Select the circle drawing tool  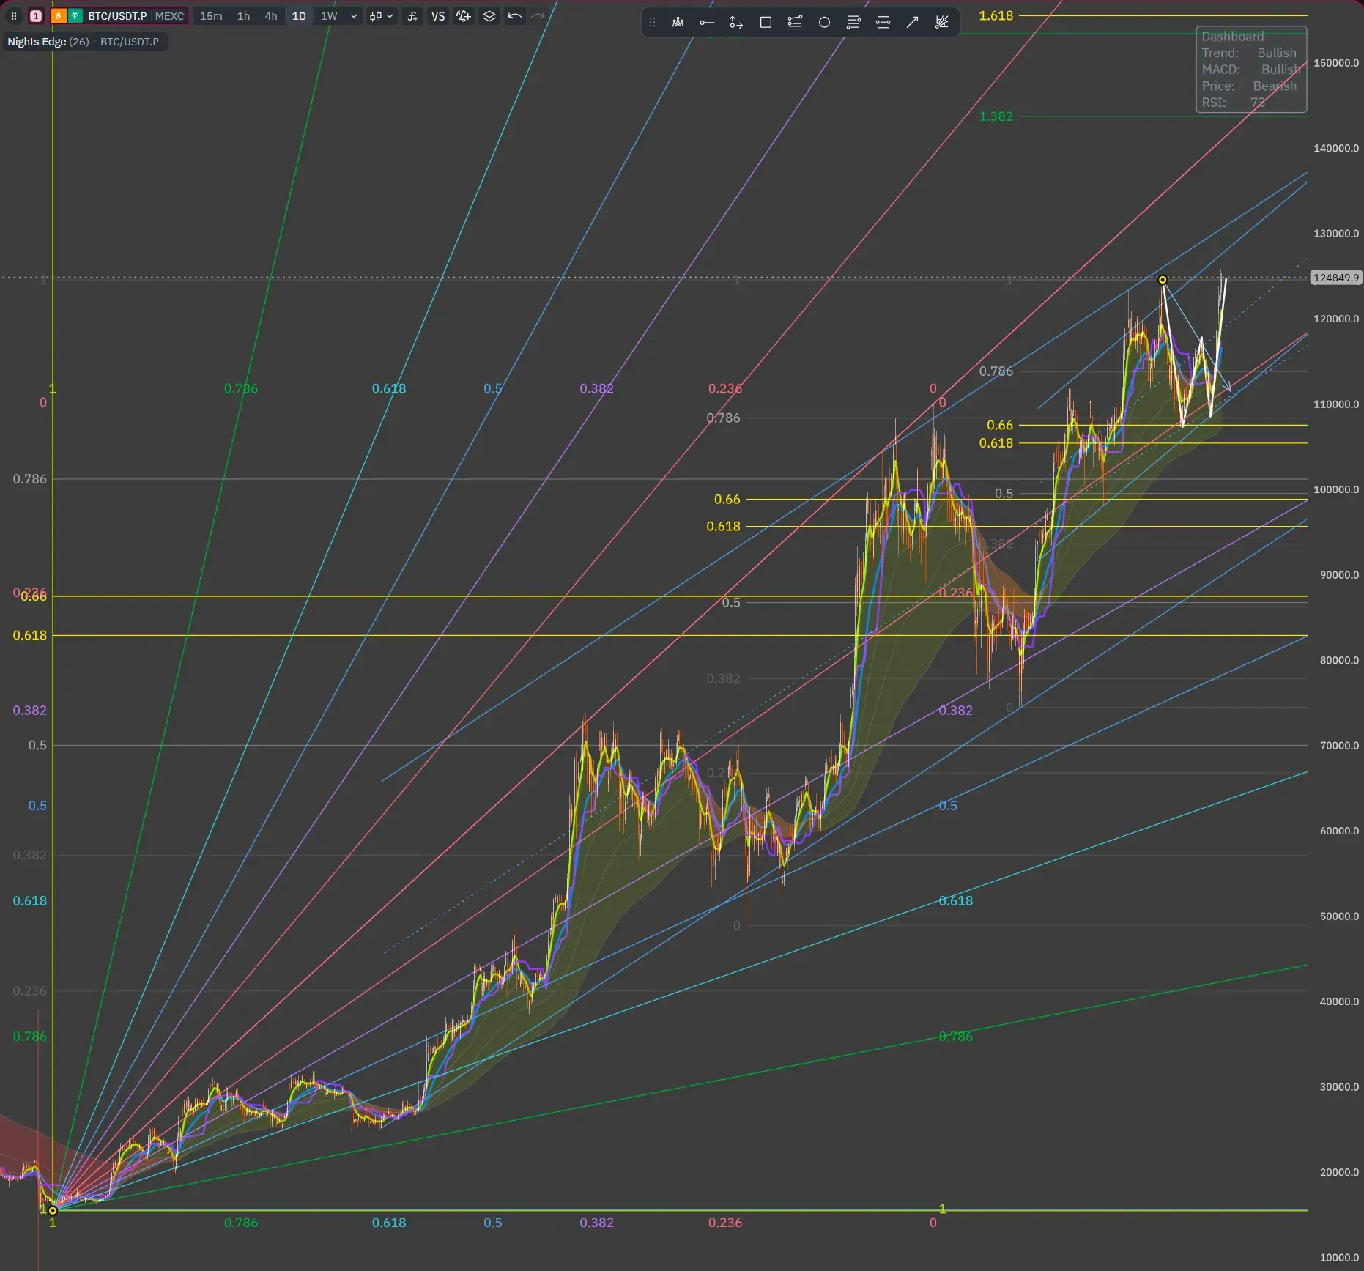pyautogui.click(x=824, y=23)
